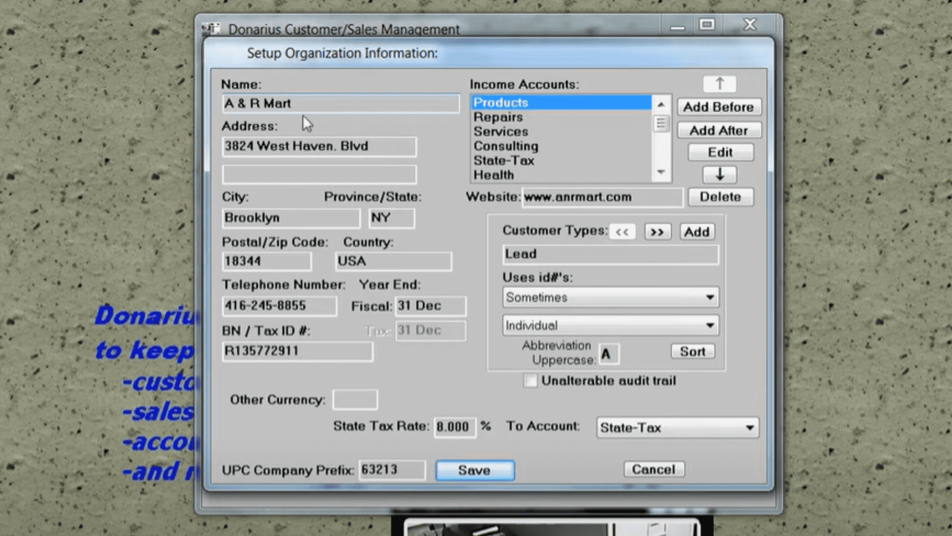
Task: Enable the Unalterable audit trail checkbox
Action: tap(530, 381)
